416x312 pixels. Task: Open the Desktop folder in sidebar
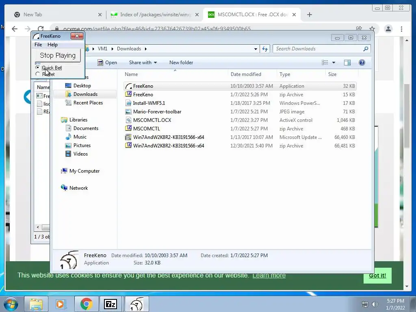coord(78,86)
